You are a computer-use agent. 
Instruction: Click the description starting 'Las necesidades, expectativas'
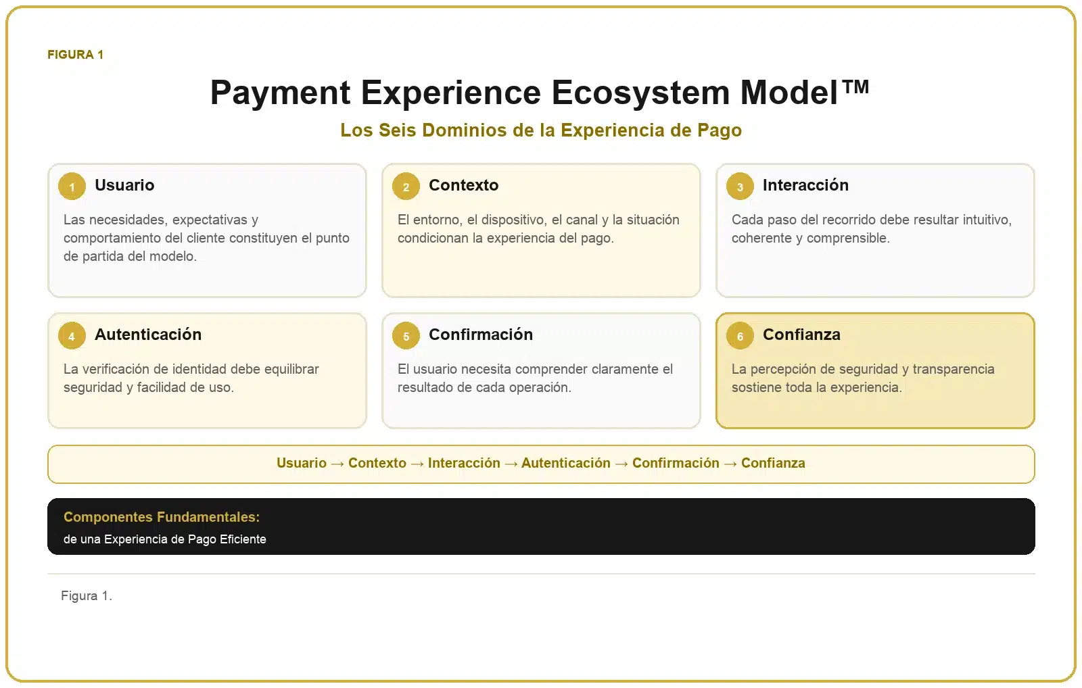pos(206,238)
